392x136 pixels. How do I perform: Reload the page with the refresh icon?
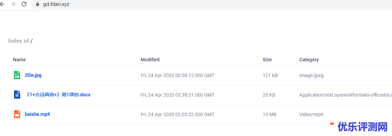pos(24,4)
